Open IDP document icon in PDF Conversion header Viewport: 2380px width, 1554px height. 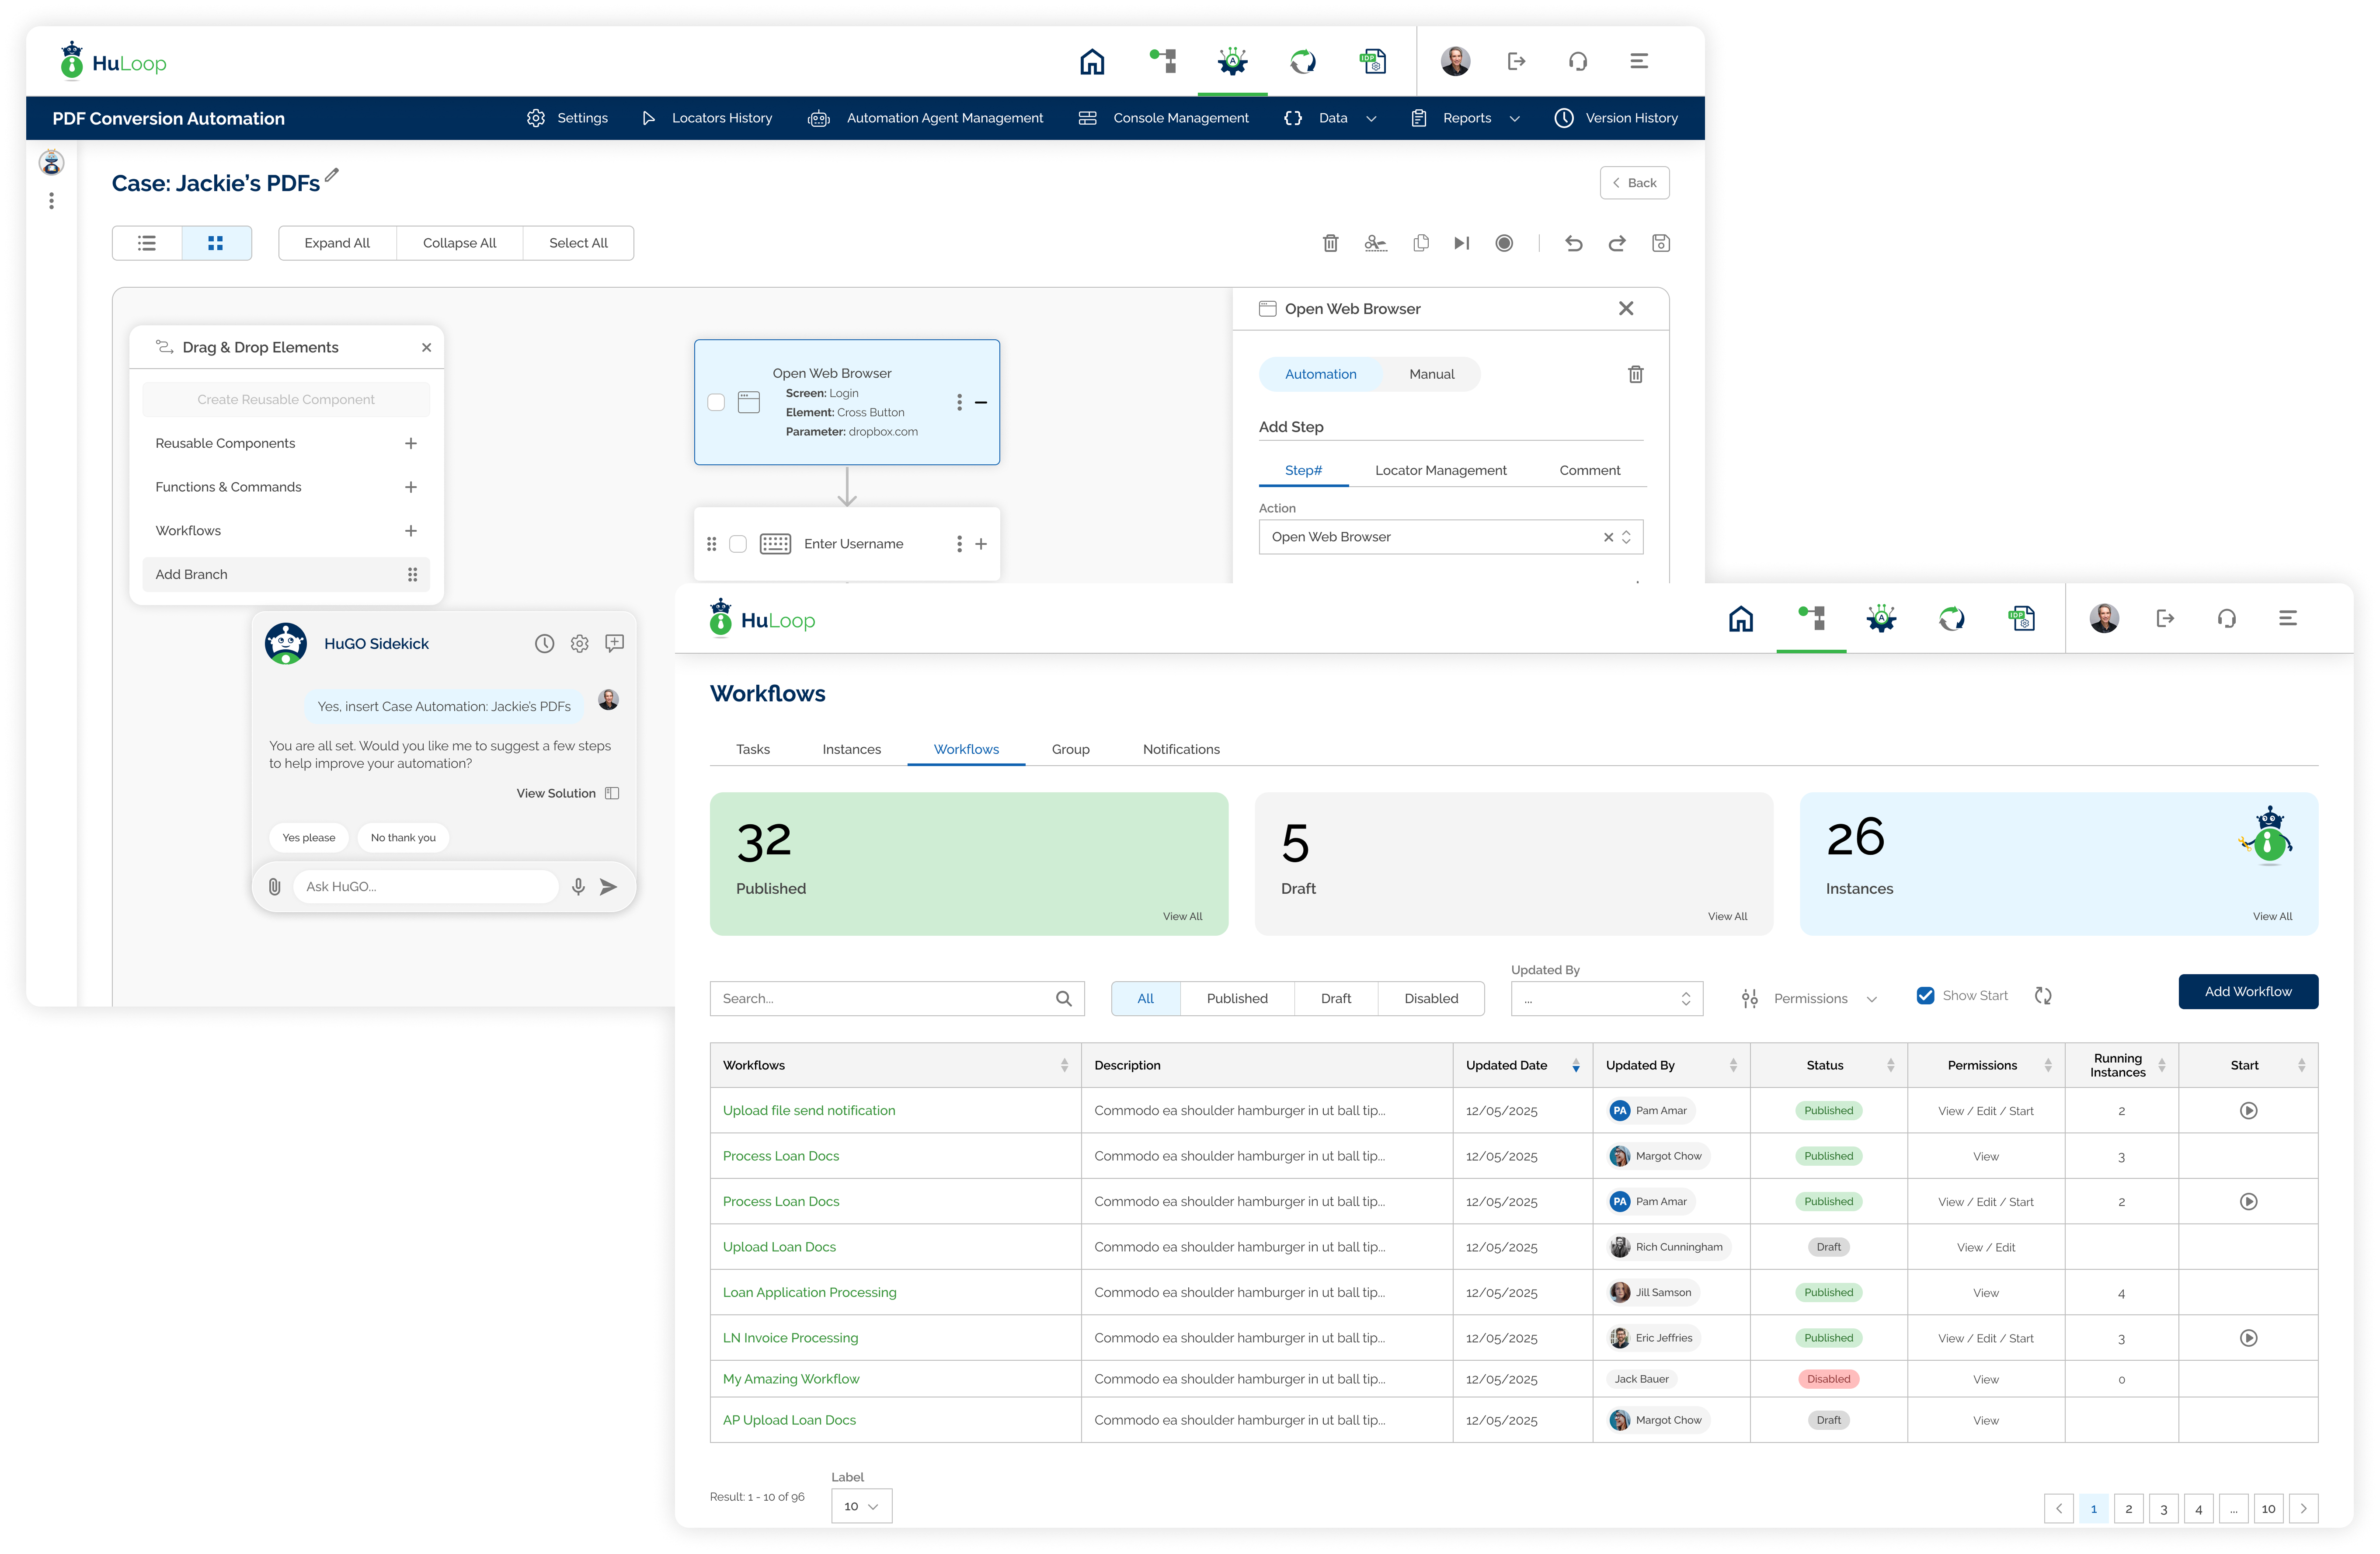tap(1373, 62)
